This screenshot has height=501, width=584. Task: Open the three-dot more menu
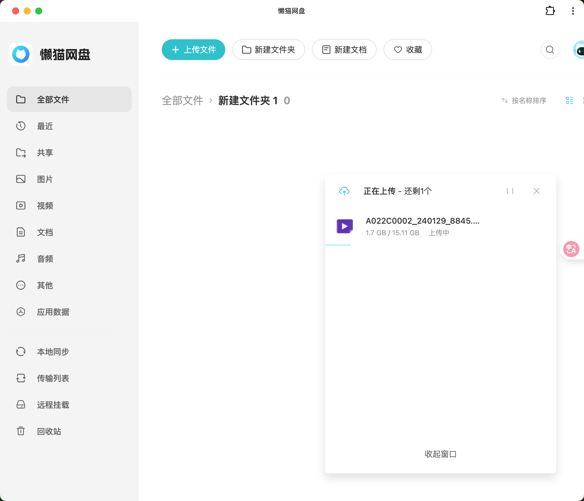coord(573,11)
